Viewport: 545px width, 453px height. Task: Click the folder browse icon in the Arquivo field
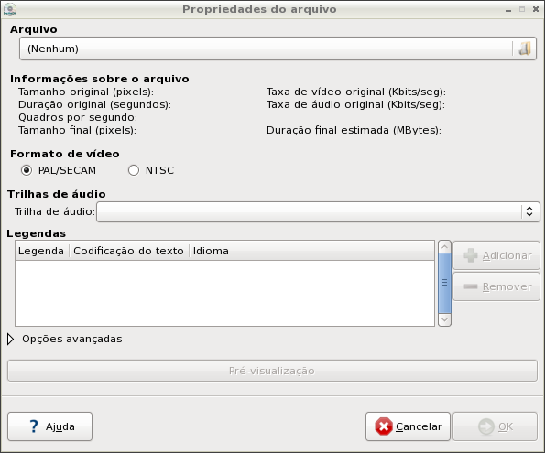click(525, 49)
